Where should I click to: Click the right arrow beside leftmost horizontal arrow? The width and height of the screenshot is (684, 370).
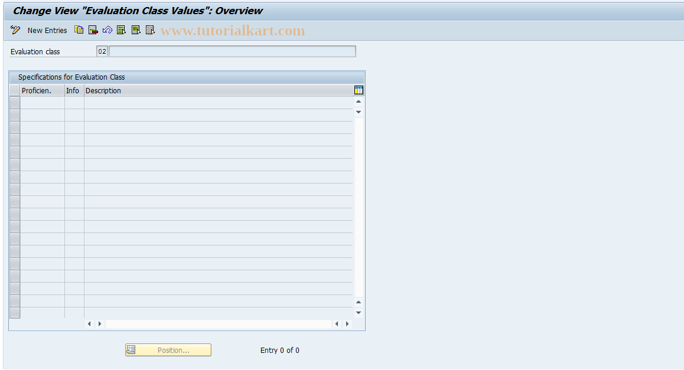pos(100,324)
